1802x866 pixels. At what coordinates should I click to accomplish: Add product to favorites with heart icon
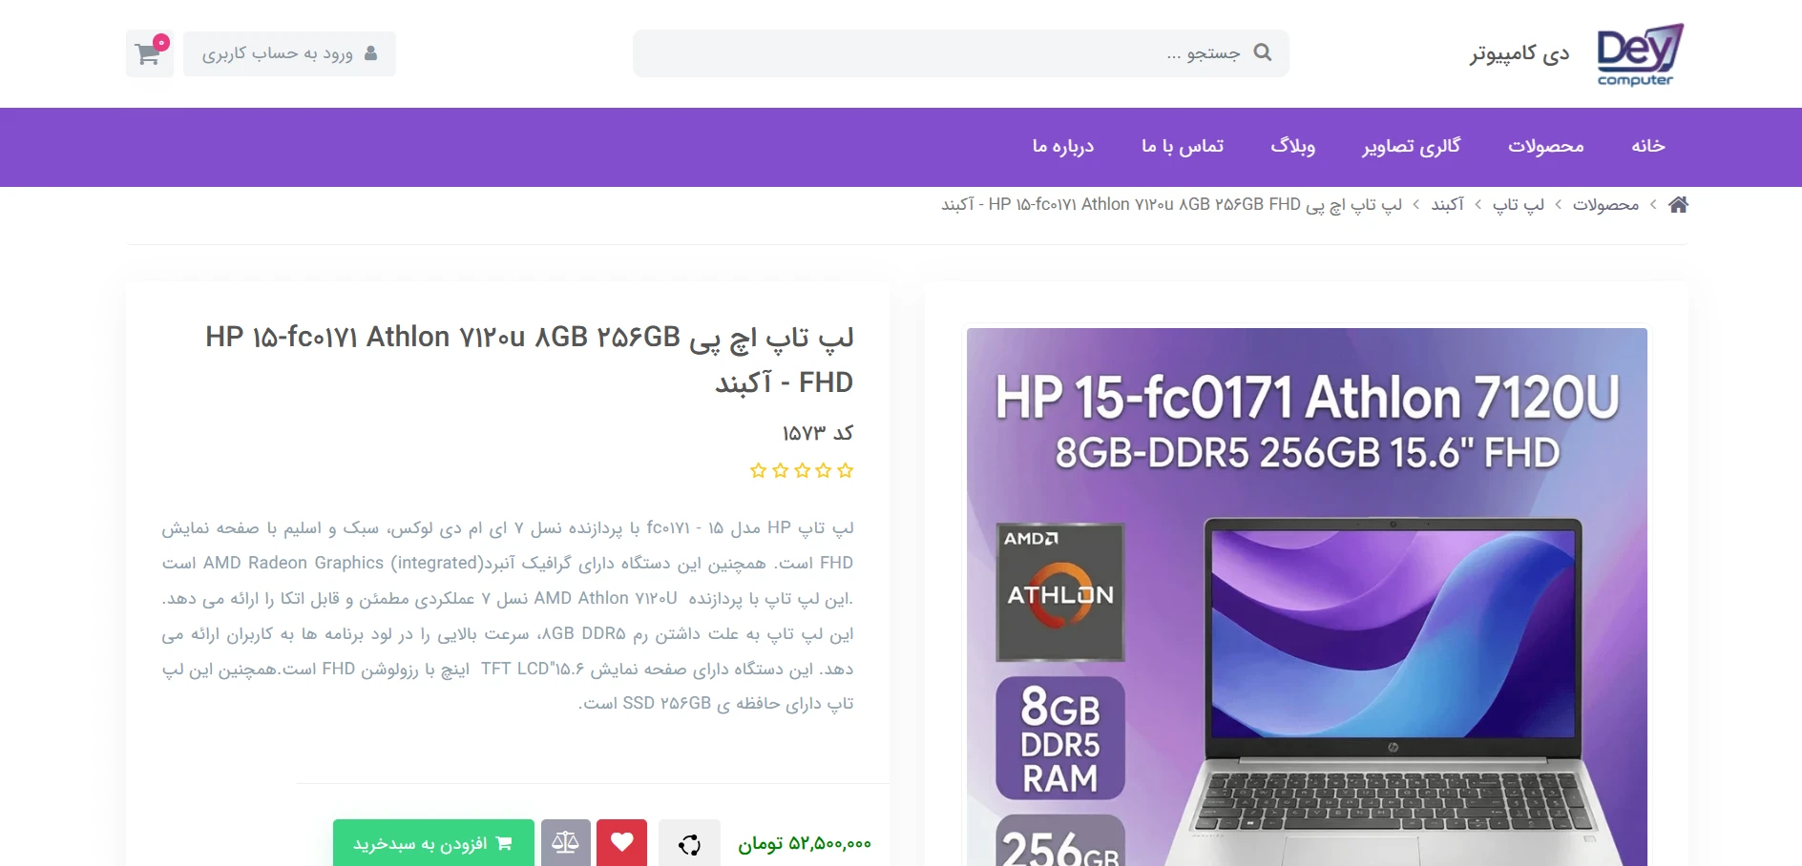point(622,843)
